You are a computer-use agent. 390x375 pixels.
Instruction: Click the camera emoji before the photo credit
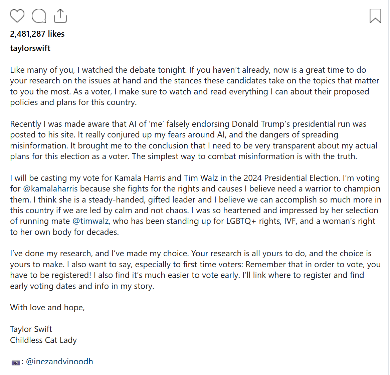(15, 362)
